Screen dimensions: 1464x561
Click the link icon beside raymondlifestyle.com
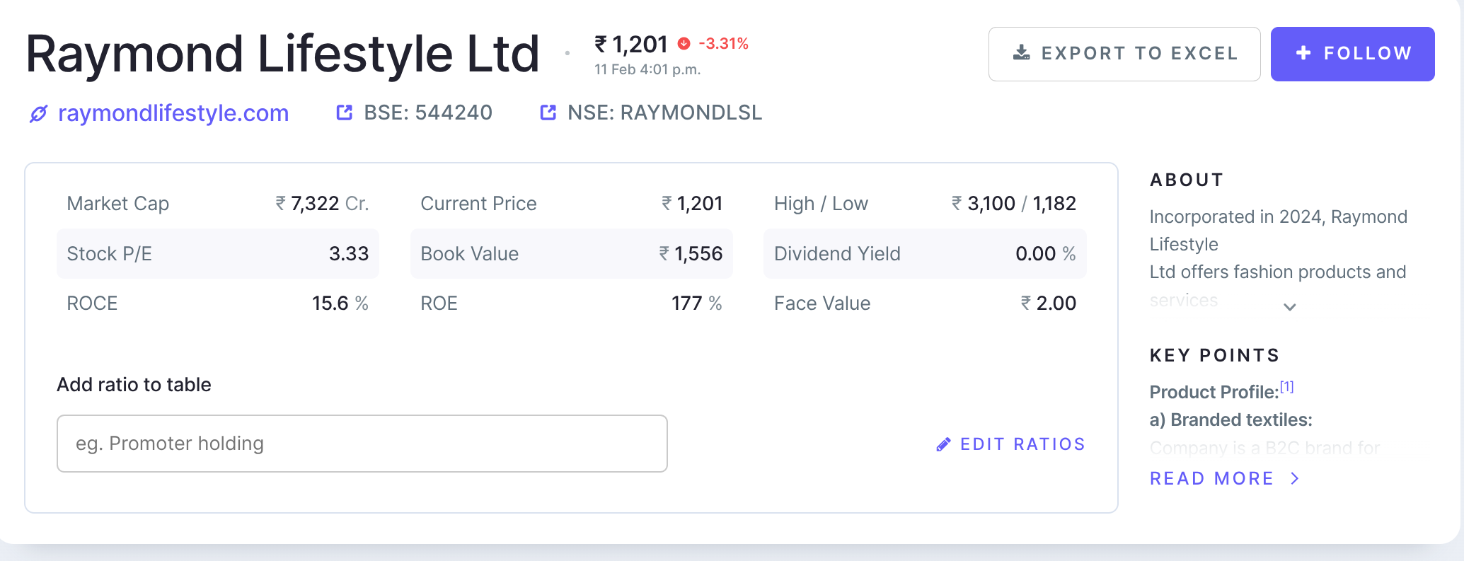tap(38, 113)
